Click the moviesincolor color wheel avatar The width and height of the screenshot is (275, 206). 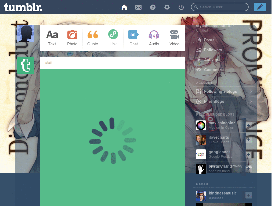201,126
